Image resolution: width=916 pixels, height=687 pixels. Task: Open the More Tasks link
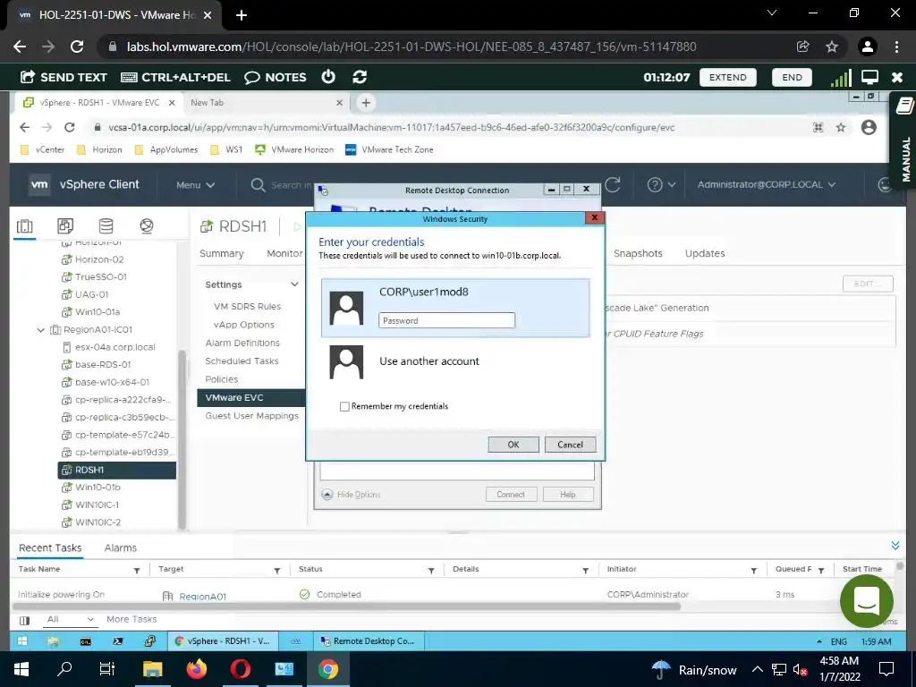click(x=131, y=619)
